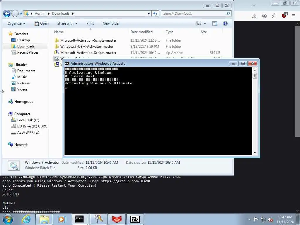Open Homegroup in sidebar
300x225 pixels.
24,102
